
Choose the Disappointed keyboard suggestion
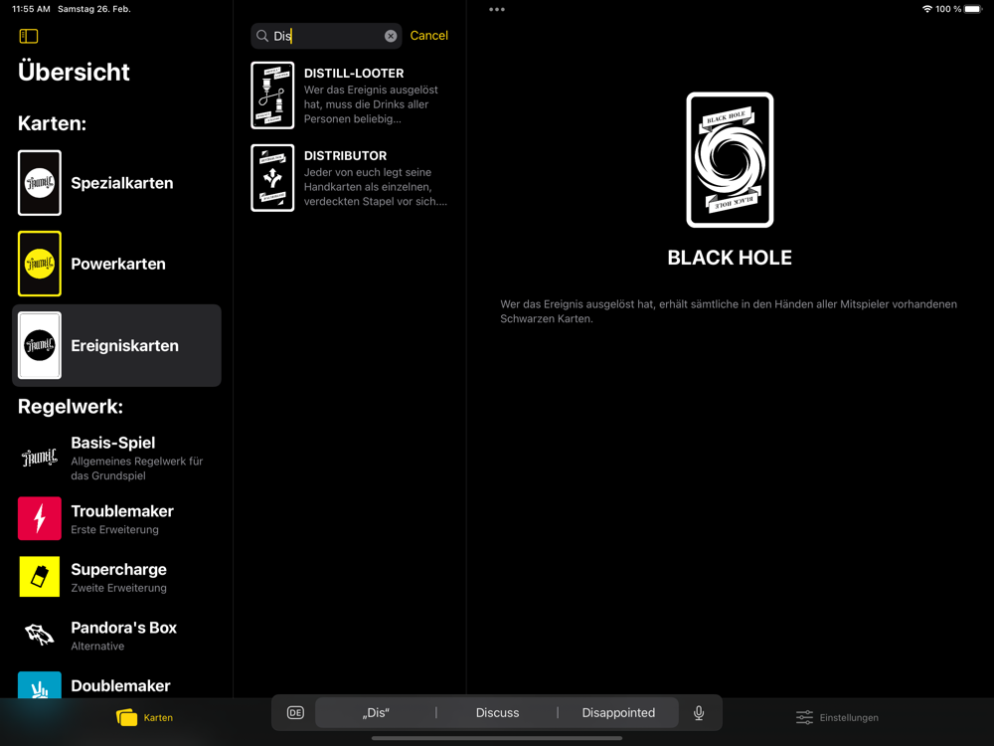coord(618,713)
